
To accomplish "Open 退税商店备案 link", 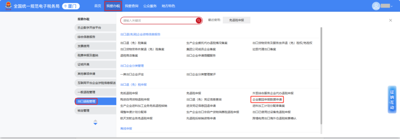I will pos(129,55).
